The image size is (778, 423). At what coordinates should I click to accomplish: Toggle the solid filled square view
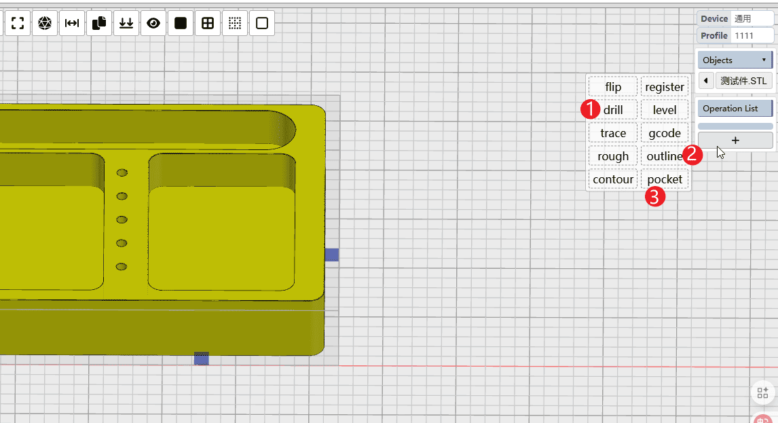(181, 23)
